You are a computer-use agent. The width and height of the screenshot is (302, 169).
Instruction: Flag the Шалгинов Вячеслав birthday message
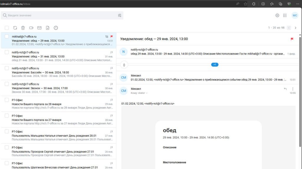click(x=111, y=163)
